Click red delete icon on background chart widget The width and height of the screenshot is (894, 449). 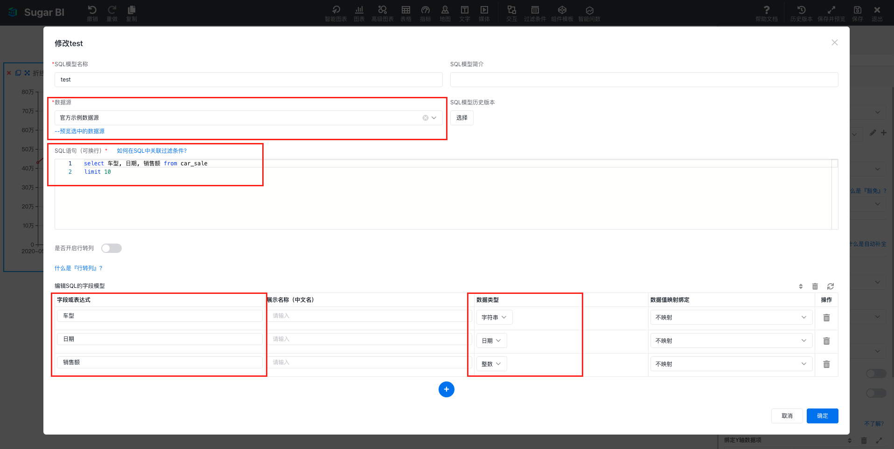click(9, 73)
